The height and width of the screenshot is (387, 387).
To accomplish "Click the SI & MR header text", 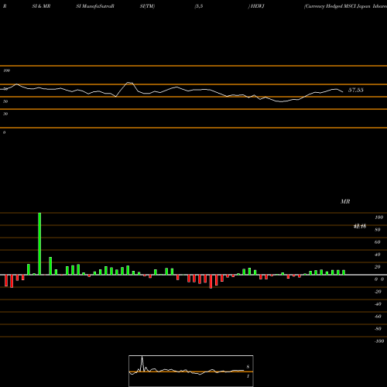I will 41,6.
